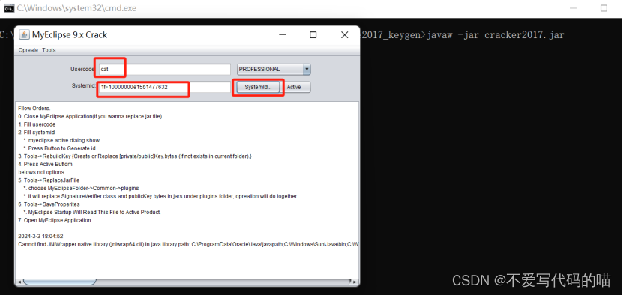Click the 'it will replace SignatureVerifier.class' line
This screenshot has width=623, height=295.
pos(160,196)
